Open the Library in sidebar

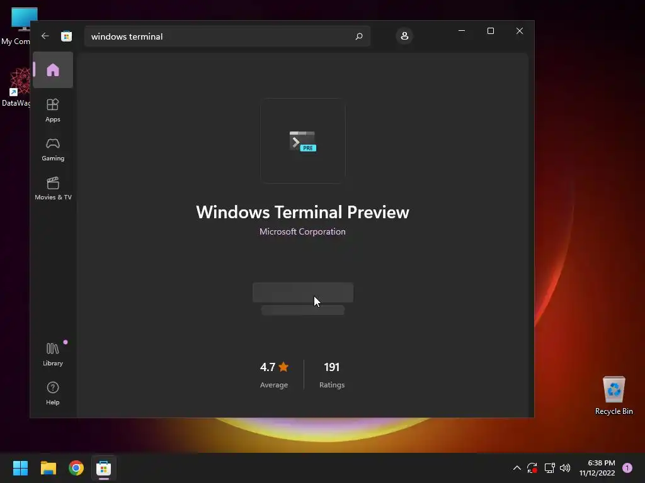[53, 354]
